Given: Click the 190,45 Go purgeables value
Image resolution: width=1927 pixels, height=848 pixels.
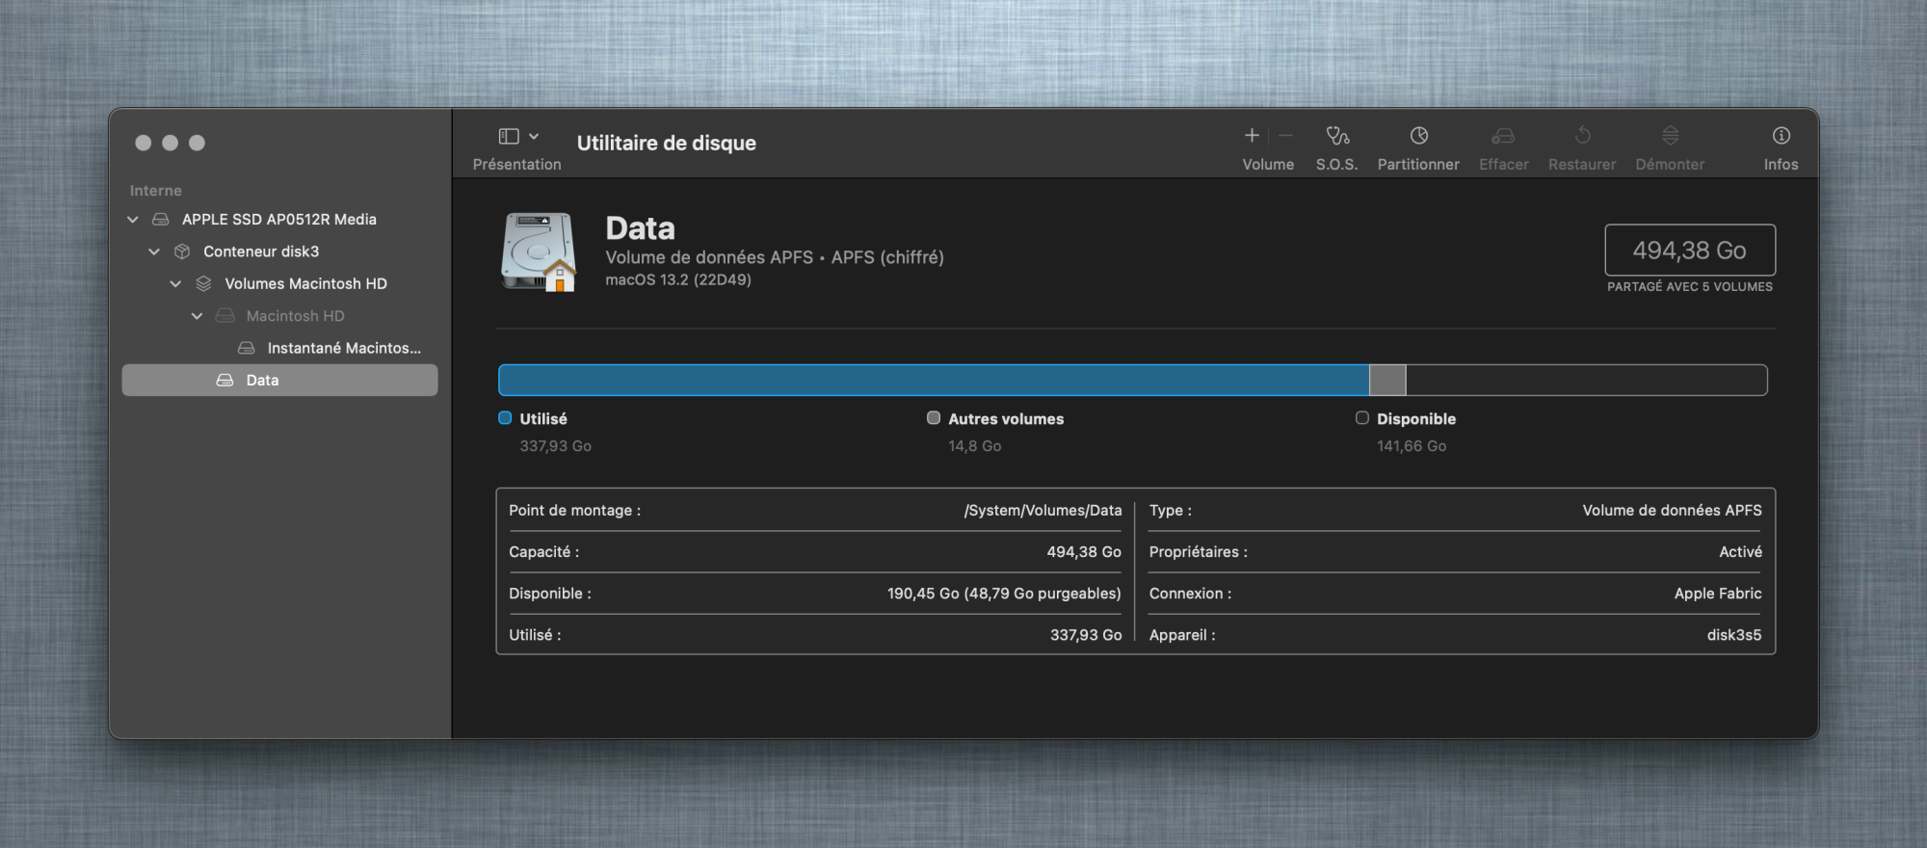Looking at the screenshot, I should click(x=1004, y=594).
